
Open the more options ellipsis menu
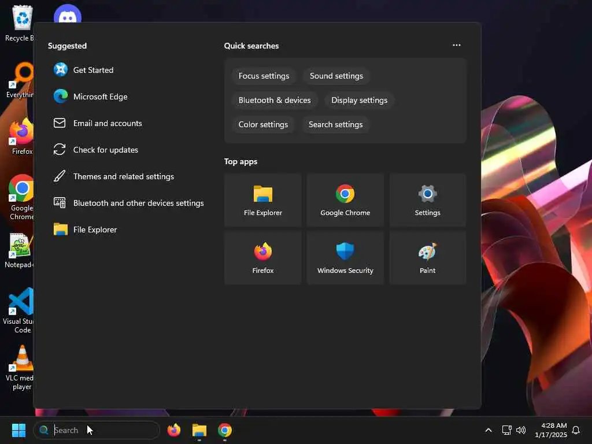tap(457, 45)
